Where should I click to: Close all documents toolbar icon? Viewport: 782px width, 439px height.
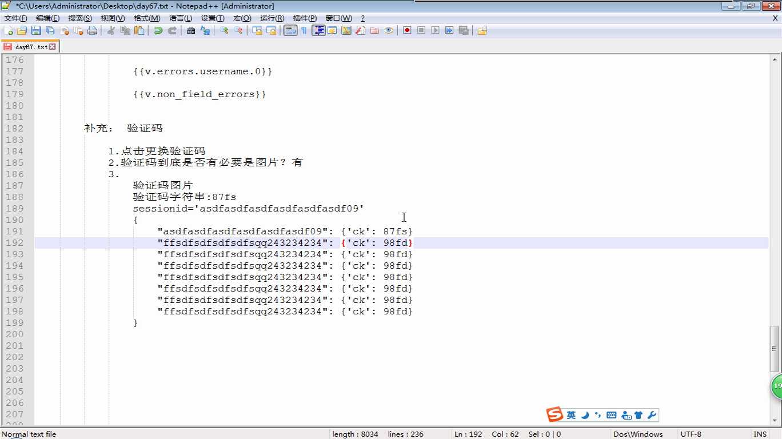[78, 31]
